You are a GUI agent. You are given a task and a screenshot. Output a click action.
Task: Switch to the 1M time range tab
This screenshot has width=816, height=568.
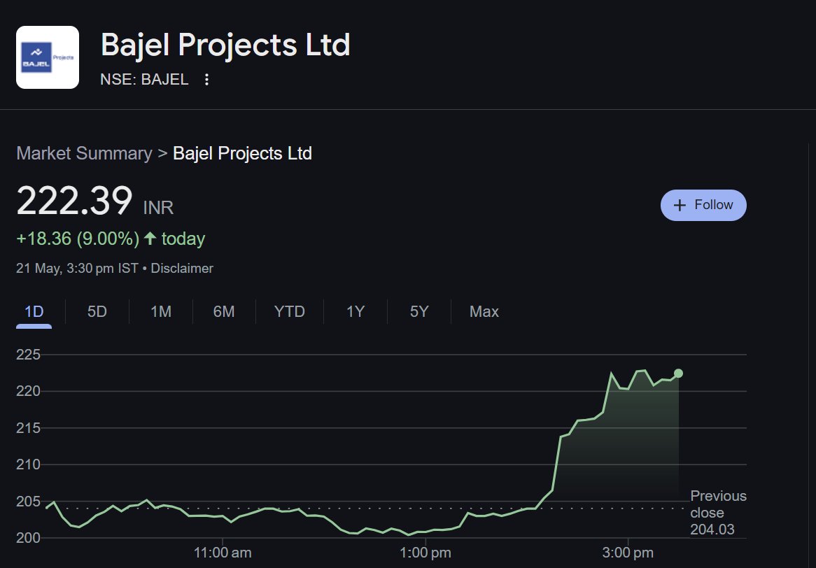tap(161, 311)
